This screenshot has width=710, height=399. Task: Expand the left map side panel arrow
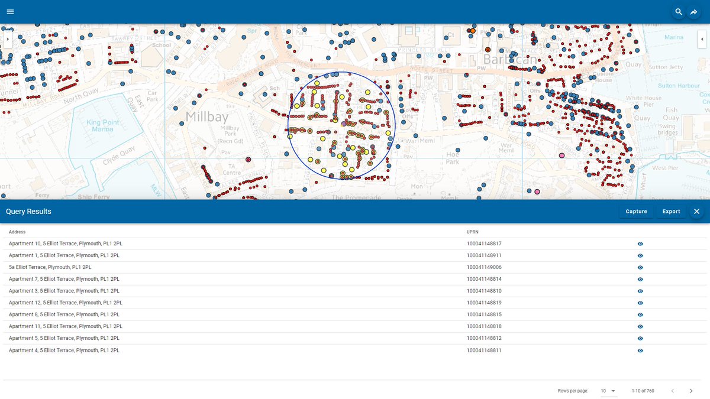[7, 39]
